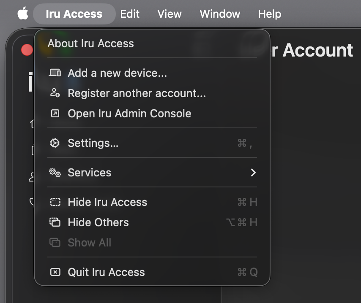This screenshot has width=361, height=303.
Task: Open the Help menu
Action: point(269,14)
